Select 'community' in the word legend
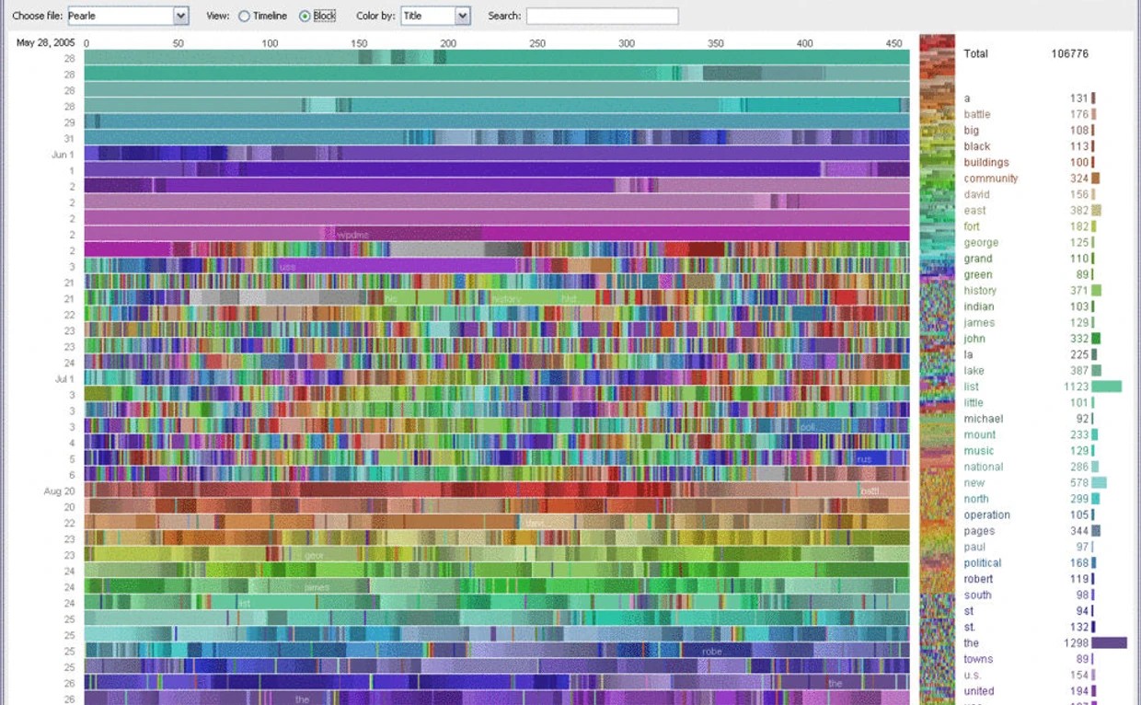Viewport: 1141px width, 705px height. tap(991, 179)
